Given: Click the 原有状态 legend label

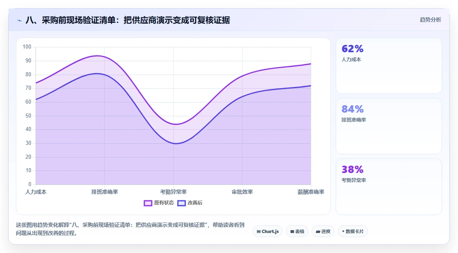Looking at the screenshot, I should (164, 203).
